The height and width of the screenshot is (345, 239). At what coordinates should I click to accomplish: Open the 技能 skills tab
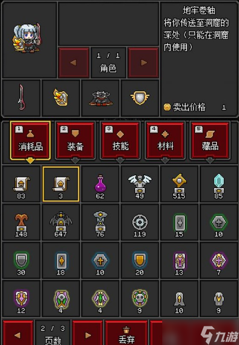click(x=120, y=140)
